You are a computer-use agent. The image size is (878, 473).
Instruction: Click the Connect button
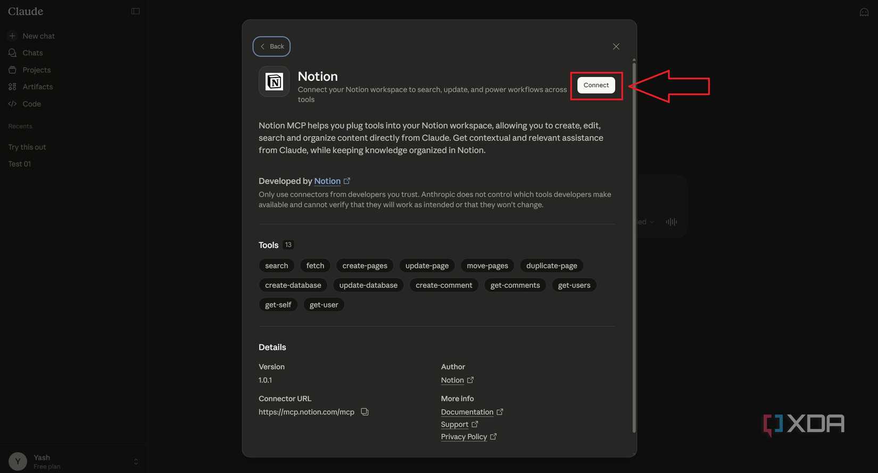pos(596,85)
